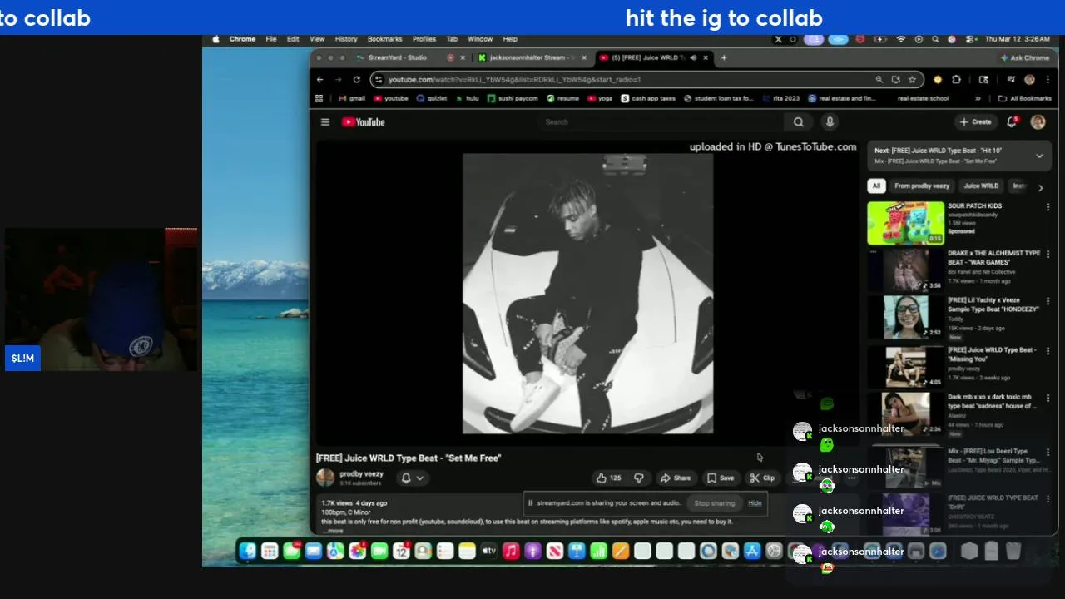The width and height of the screenshot is (1065, 599).
Task: Open the hulu bookmark
Action: 468,98
